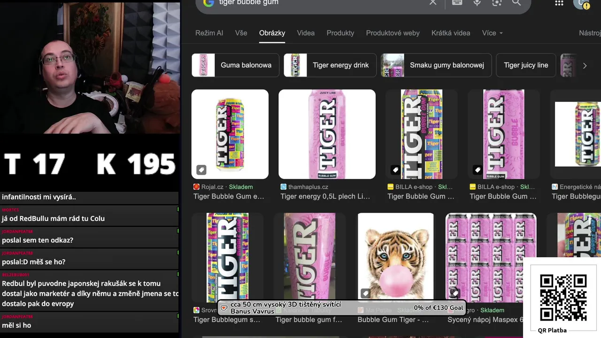The image size is (601, 338).
Task: Click chat message 'poslal:D měš se ho?'
Action: [x=33, y=261]
